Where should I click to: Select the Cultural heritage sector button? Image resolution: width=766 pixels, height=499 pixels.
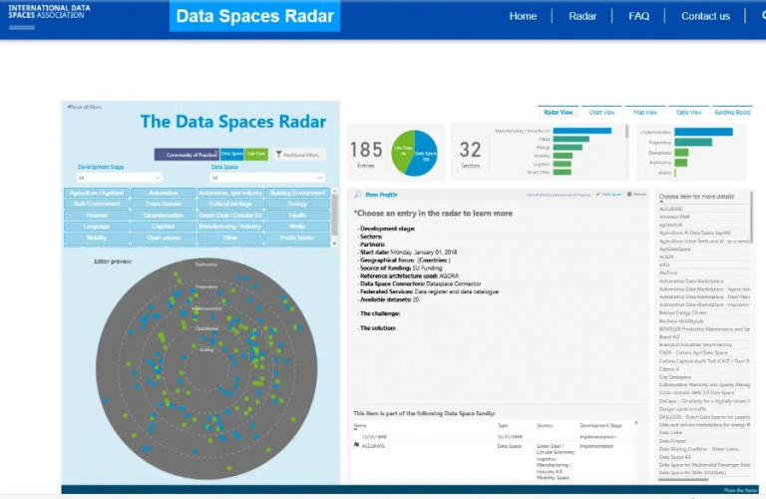click(230, 204)
